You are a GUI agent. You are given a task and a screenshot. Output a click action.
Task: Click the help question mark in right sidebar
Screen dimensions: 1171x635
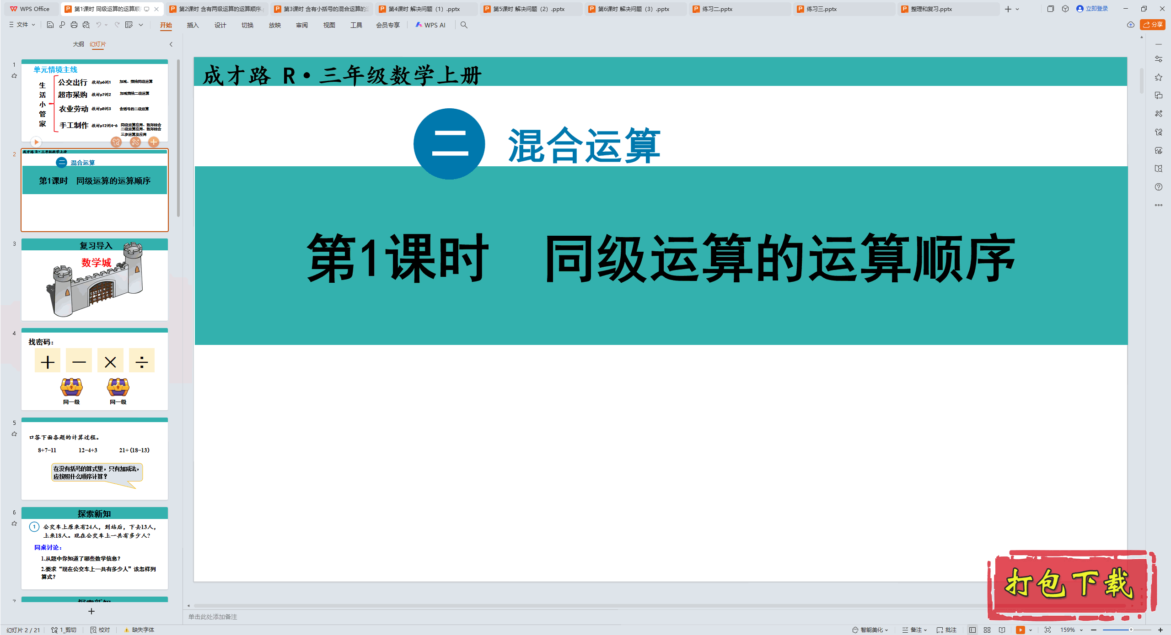click(x=1159, y=187)
